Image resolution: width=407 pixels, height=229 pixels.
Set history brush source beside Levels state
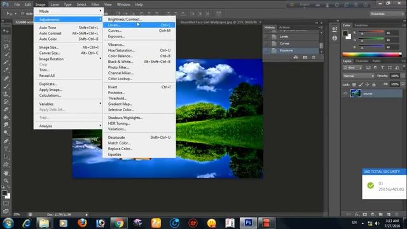click(x=266, y=37)
